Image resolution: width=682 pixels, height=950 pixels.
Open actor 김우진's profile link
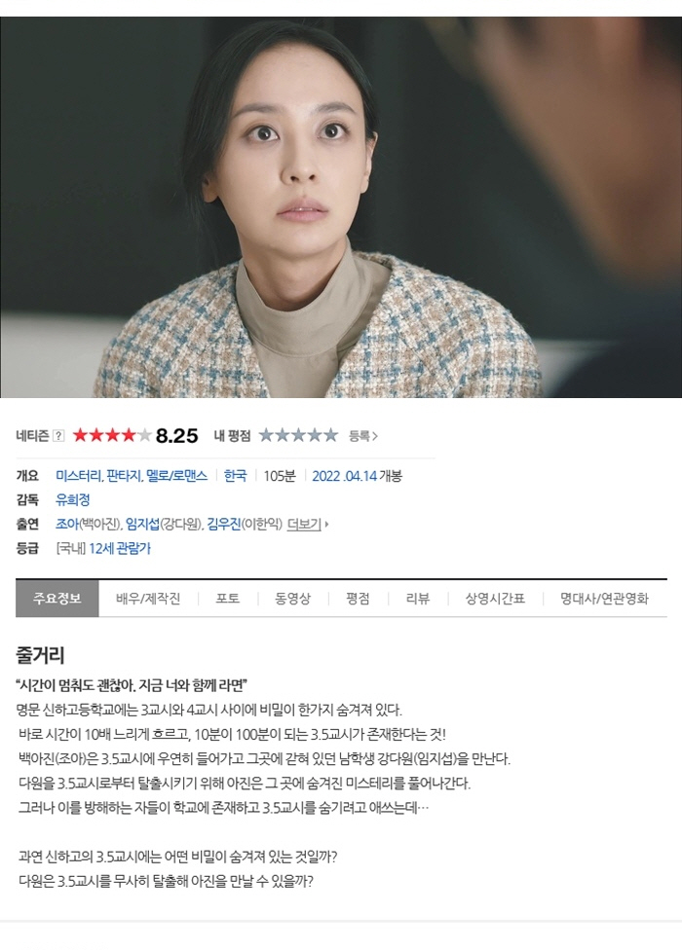pos(224,524)
